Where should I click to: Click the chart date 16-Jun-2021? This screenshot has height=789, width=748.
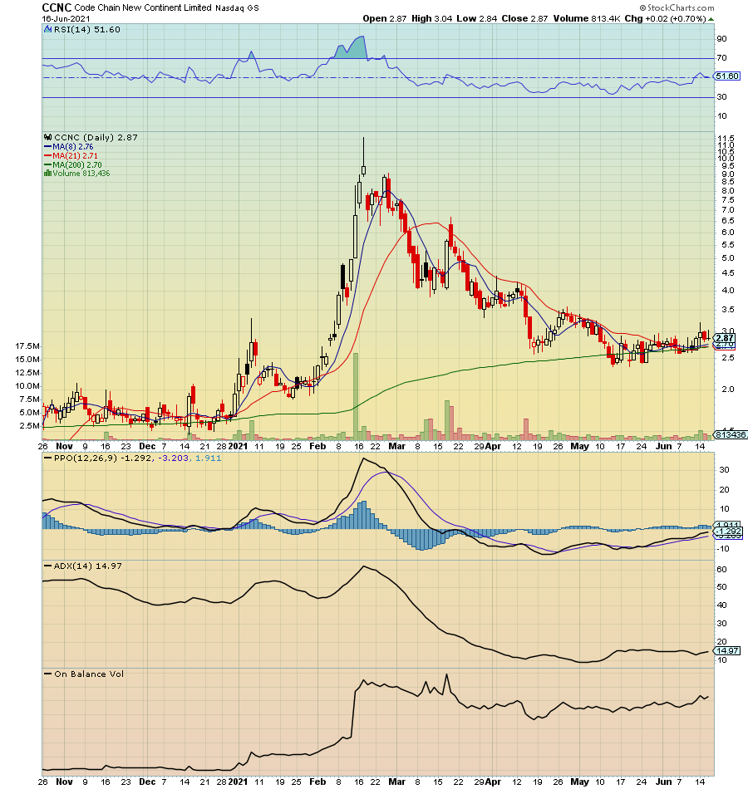pos(66,18)
